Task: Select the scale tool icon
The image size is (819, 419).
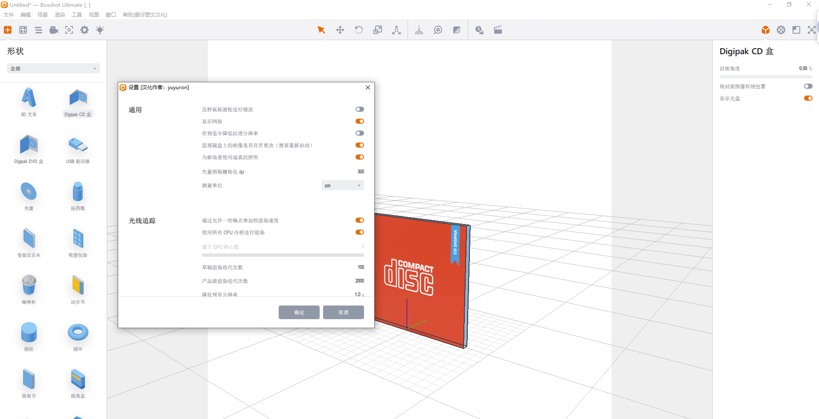Action: click(x=378, y=30)
